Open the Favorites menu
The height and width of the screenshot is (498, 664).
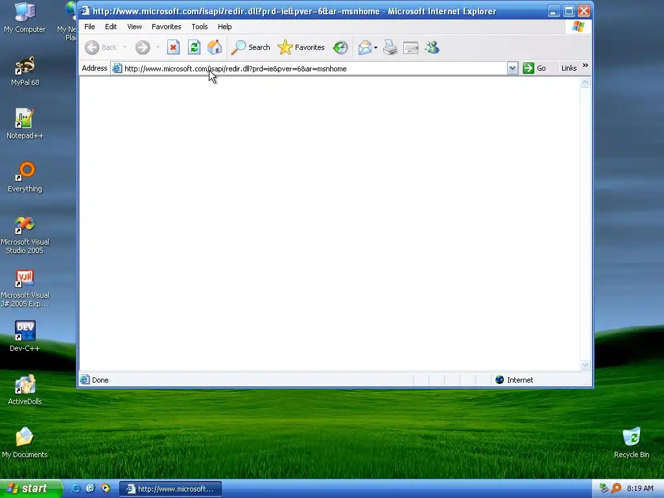pyautogui.click(x=167, y=27)
